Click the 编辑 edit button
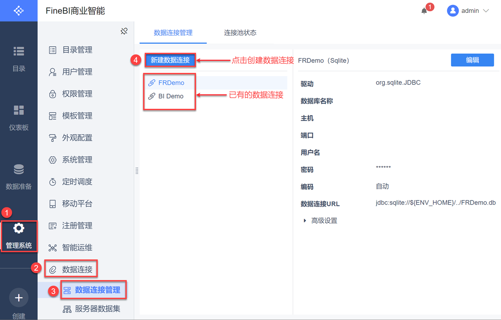 click(472, 60)
